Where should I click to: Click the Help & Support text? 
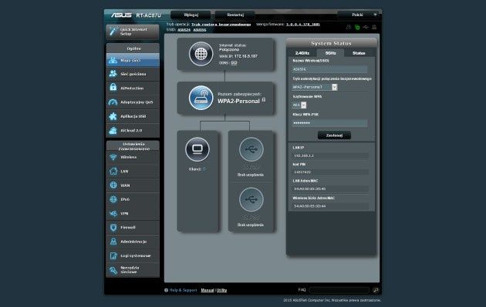point(183,290)
